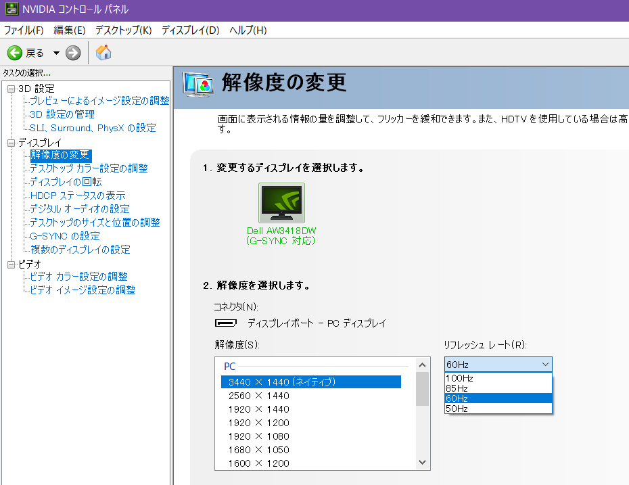The image size is (629, 485).
Task: Choose highlighted 60Hz option in list
Action: 498,398
